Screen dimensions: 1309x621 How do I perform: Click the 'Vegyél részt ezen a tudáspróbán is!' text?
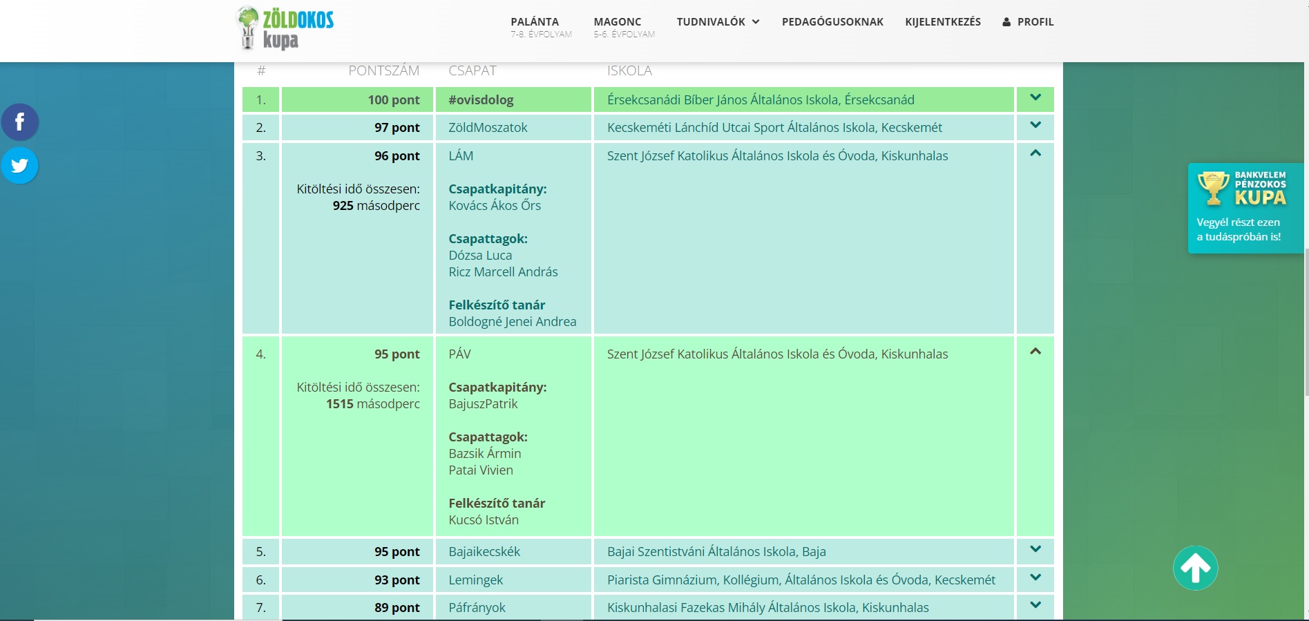[x=1238, y=229]
